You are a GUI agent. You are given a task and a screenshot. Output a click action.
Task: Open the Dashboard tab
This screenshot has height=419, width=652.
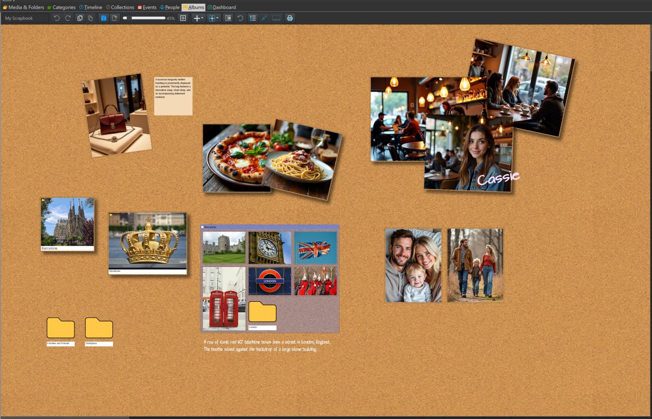[x=222, y=7]
